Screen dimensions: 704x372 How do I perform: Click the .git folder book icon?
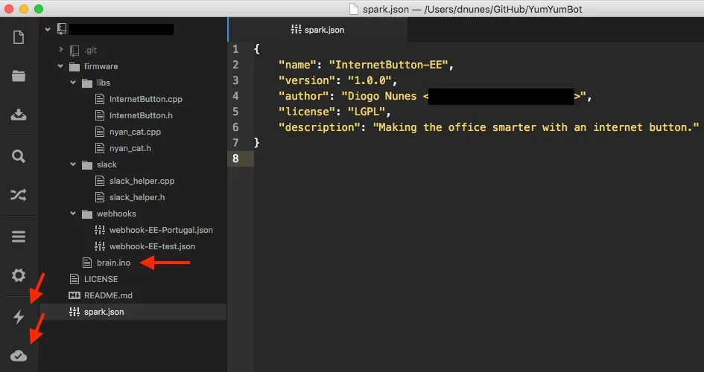pos(74,50)
